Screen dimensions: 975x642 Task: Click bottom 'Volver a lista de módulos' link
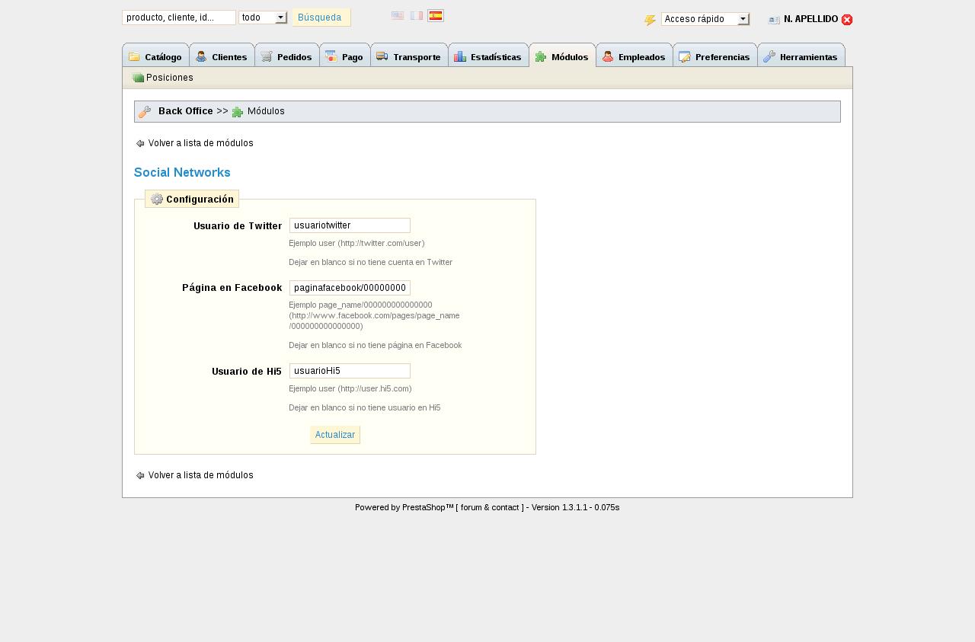point(200,475)
